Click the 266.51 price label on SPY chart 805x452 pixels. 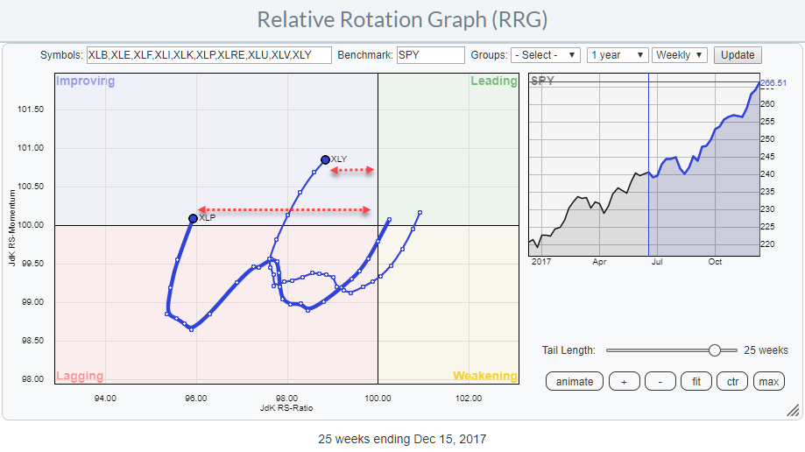773,82
